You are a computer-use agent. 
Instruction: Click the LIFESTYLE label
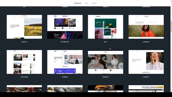coord(24,42)
